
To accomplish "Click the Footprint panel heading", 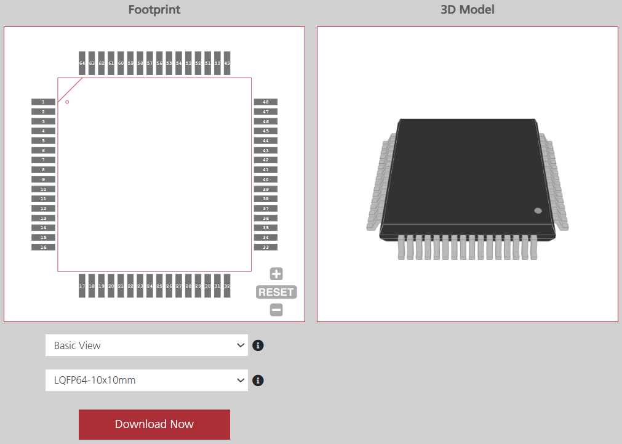I will point(154,10).
